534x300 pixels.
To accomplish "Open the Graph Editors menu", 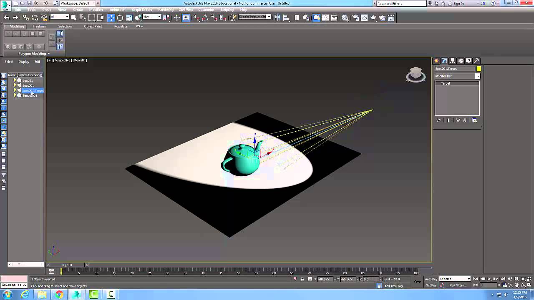I will (x=142, y=10).
